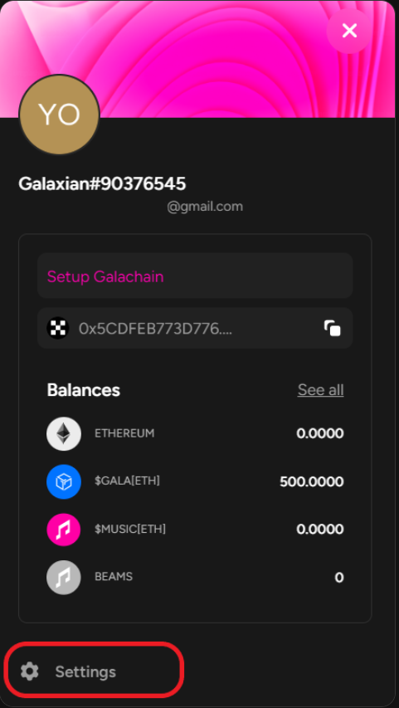Click the Settings gear icon

point(30,671)
